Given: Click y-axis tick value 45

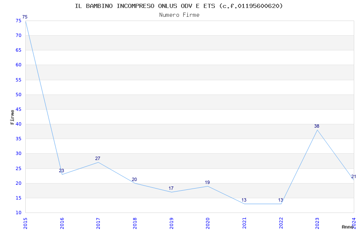Looking at the screenshot, I should (x=19, y=109).
